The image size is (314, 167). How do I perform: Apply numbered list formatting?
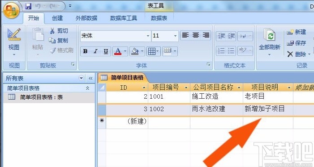click(x=221, y=50)
